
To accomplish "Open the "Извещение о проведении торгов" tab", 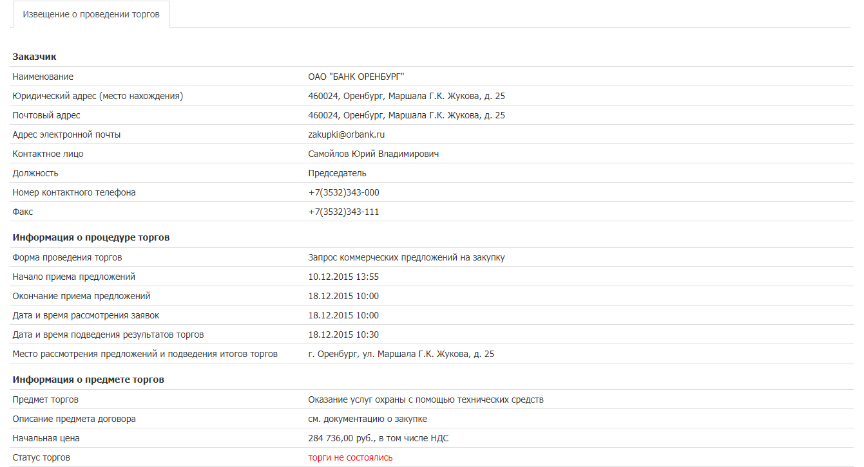I will (x=91, y=14).
